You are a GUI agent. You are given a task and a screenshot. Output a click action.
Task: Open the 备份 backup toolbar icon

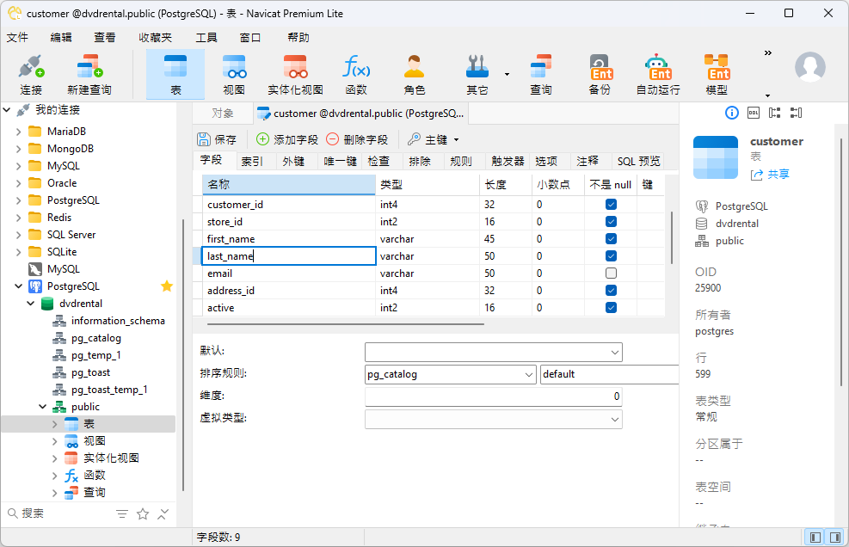600,75
